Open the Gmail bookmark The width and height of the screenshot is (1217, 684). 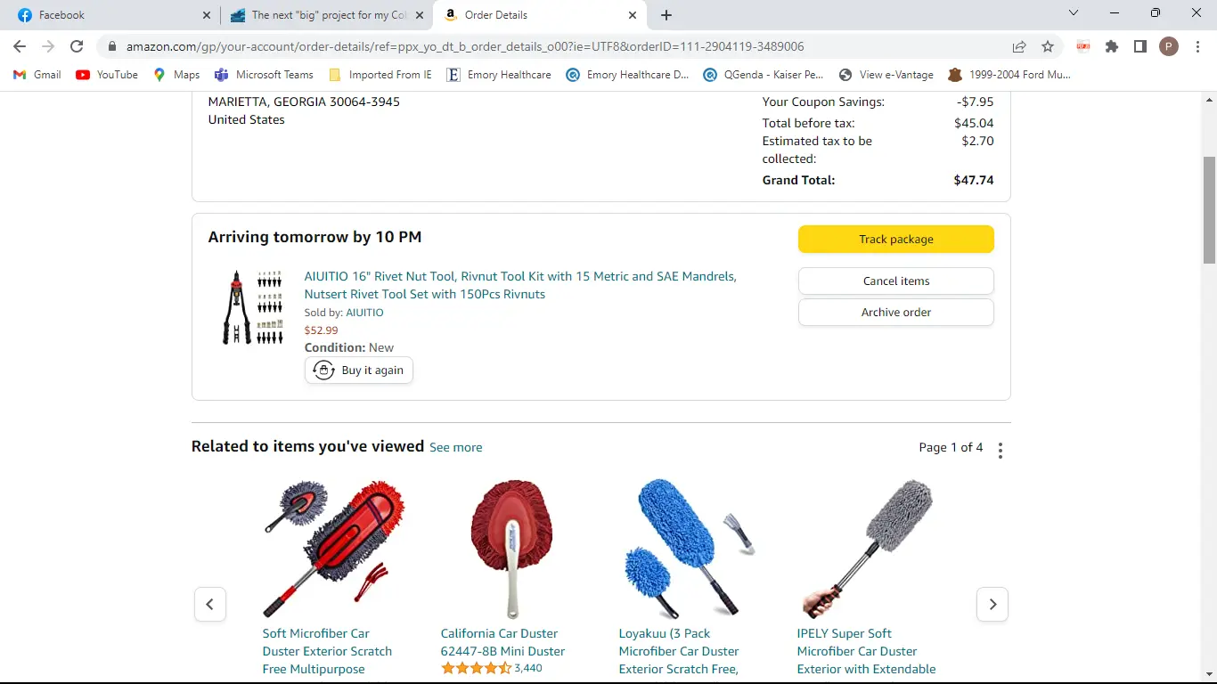37,75
